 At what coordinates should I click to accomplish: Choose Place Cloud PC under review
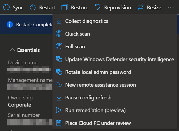coord(98,123)
